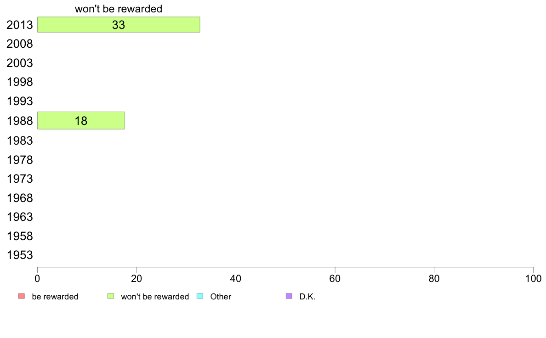Click the 'D.K.' legend label
The image size is (546, 338).
click(x=307, y=297)
